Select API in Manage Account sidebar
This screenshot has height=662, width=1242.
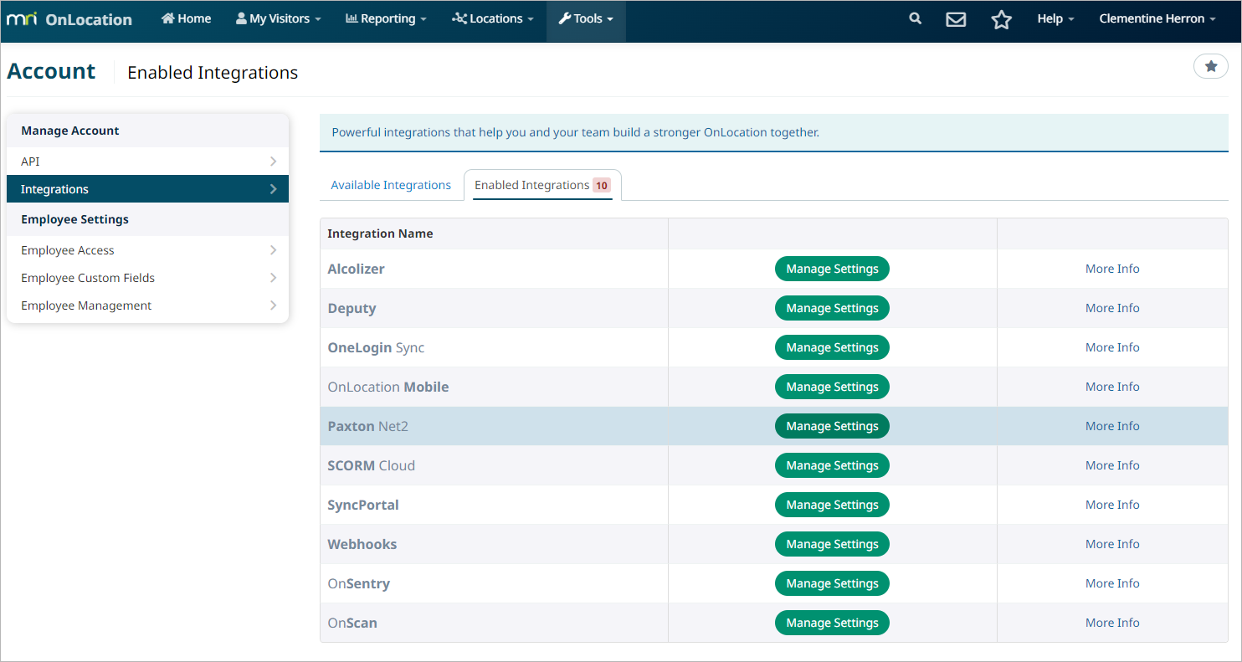point(147,162)
